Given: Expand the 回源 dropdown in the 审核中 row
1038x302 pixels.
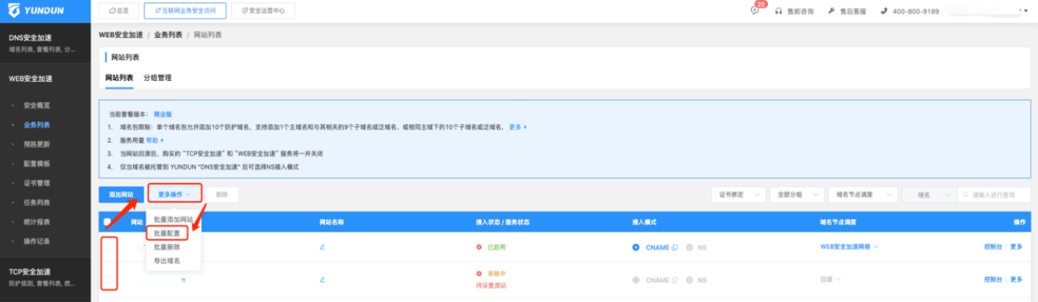Looking at the screenshot, I should pos(830,279).
